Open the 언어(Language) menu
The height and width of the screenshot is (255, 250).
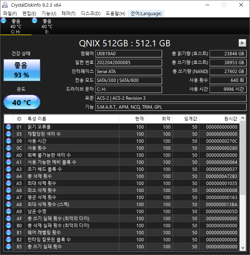click(x=146, y=13)
